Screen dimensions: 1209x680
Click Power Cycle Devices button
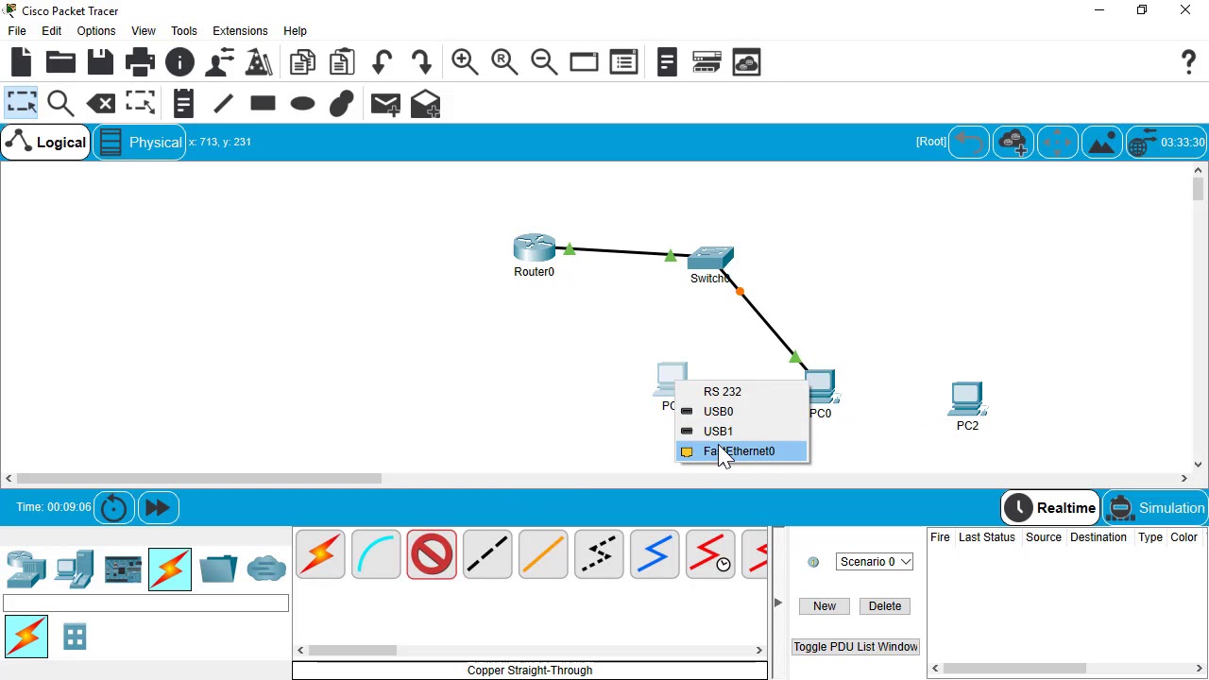(113, 508)
